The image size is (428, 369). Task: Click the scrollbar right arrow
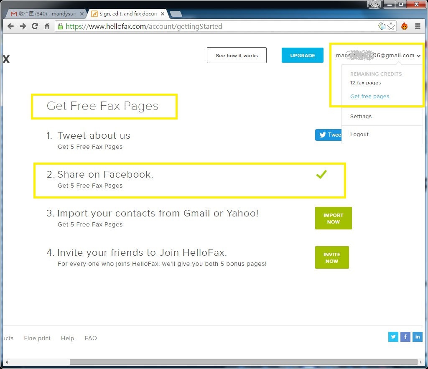[x=420, y=362]
